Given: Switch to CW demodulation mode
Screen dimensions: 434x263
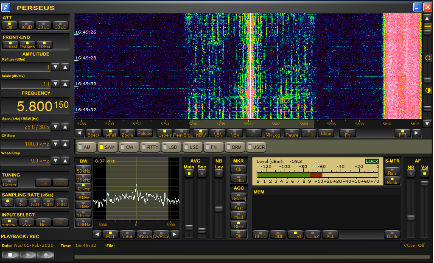Looking at the screenshot, I should point(128,147).
